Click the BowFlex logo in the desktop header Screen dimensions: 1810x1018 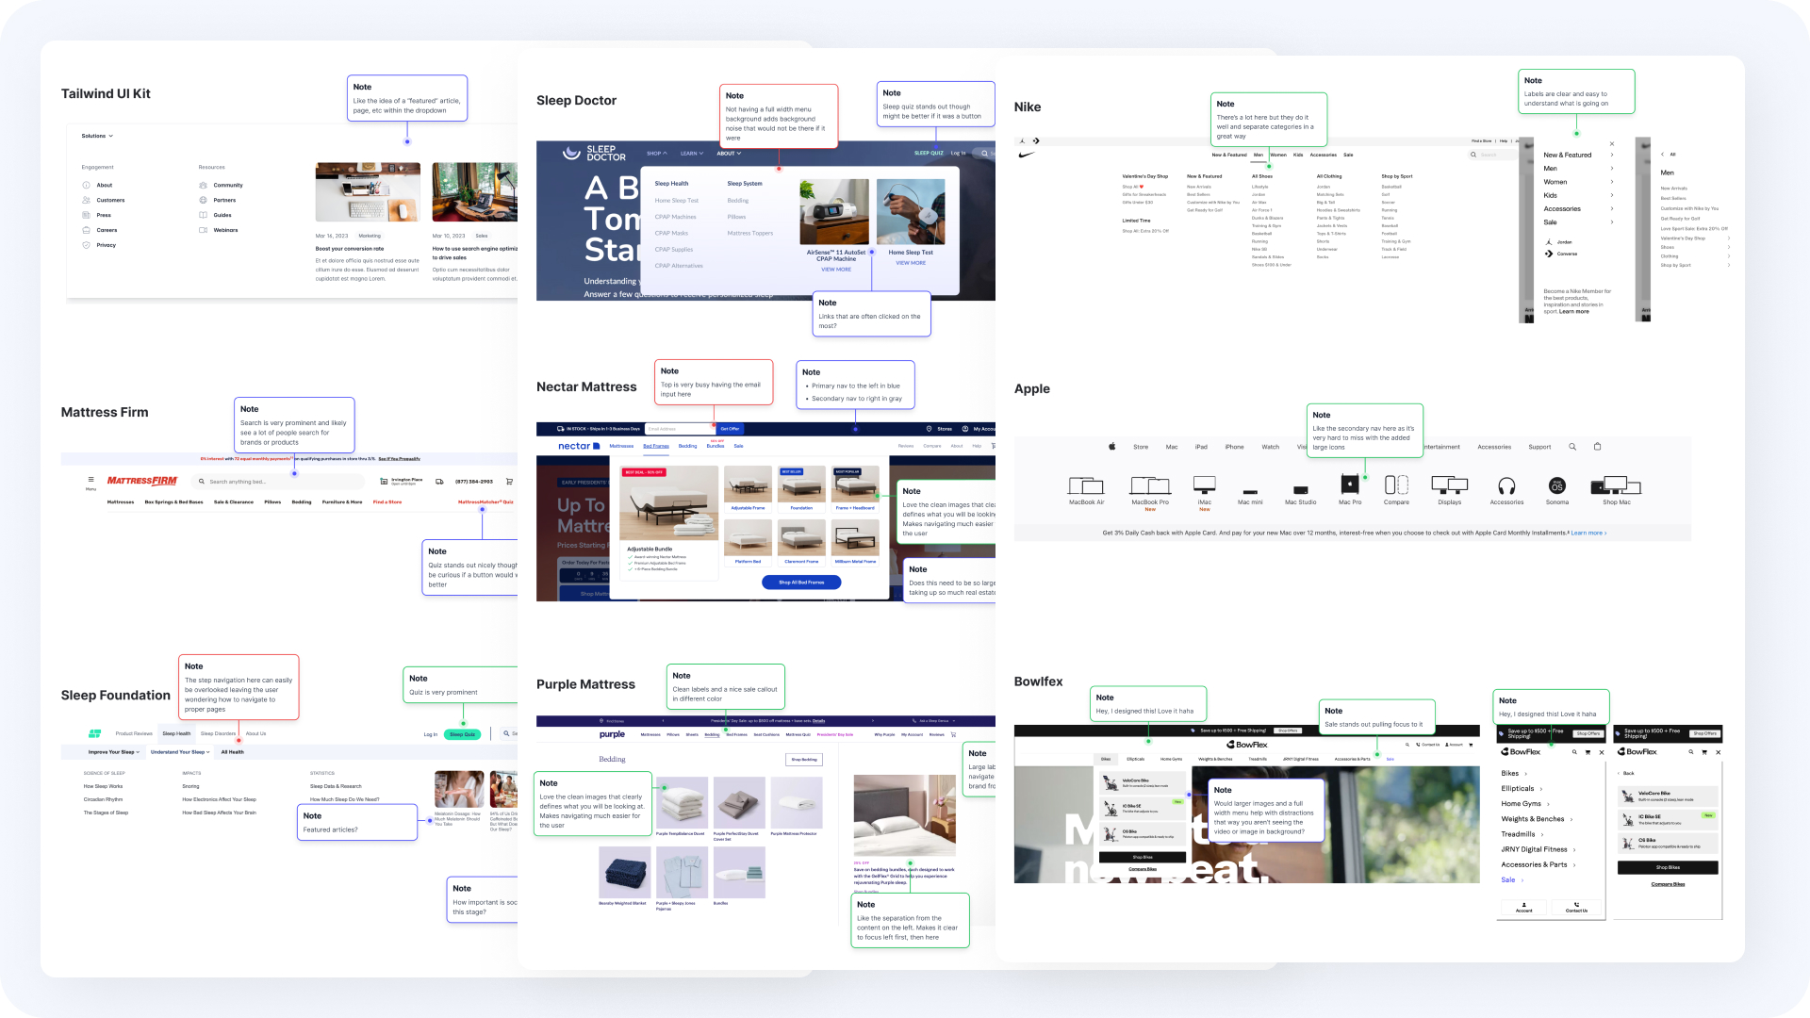pos(1247,745)
